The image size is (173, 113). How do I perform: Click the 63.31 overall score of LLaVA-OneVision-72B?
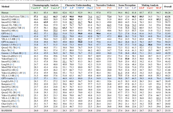point(167,17)
